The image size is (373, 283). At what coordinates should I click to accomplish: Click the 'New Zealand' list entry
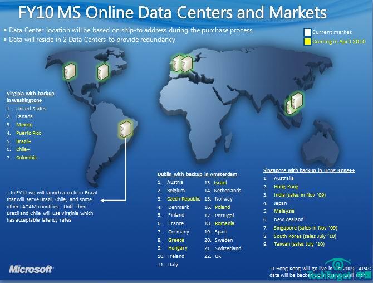pyautogui.click(x=288, y=219)
